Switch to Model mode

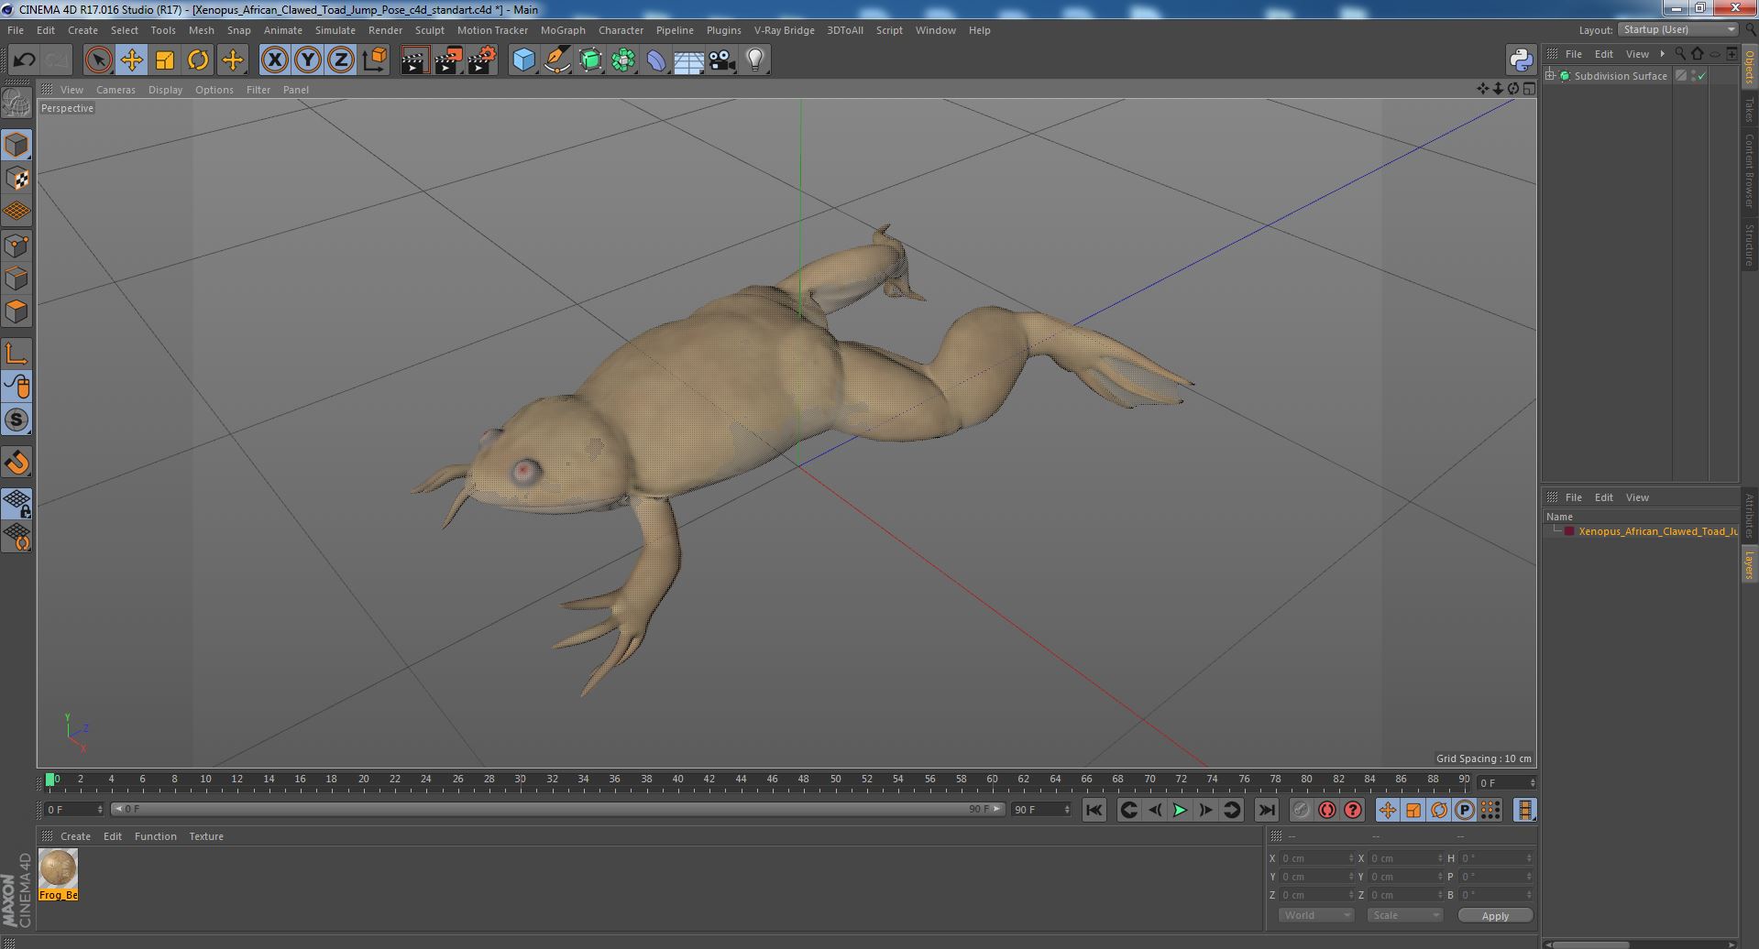pyautogui.click(x=16, y=145)
